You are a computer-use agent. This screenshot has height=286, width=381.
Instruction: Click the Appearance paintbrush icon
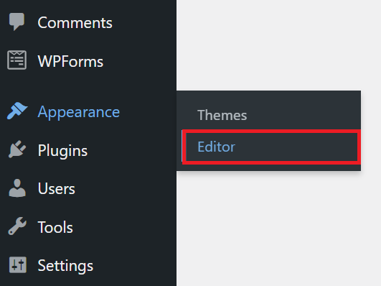pyautogui.click(x=17, y=111)
